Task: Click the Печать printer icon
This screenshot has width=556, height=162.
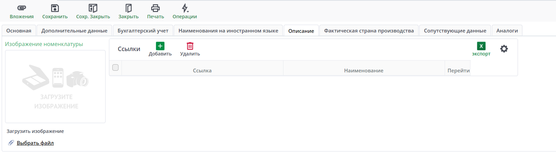Action: pos(155,8)
